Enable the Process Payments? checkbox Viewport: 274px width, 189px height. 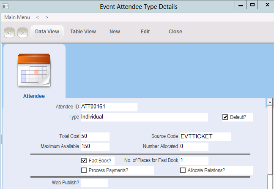(84, 170)
